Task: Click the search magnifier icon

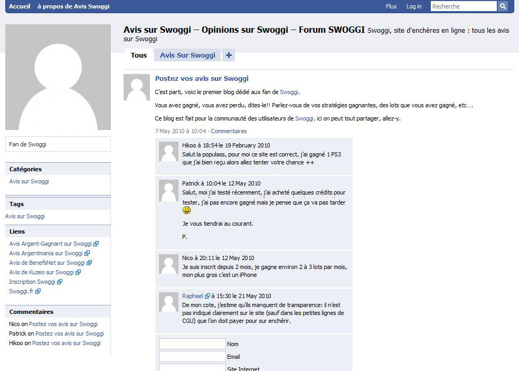Action: coord(503,6)
